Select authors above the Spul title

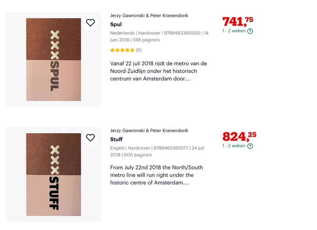149,15
